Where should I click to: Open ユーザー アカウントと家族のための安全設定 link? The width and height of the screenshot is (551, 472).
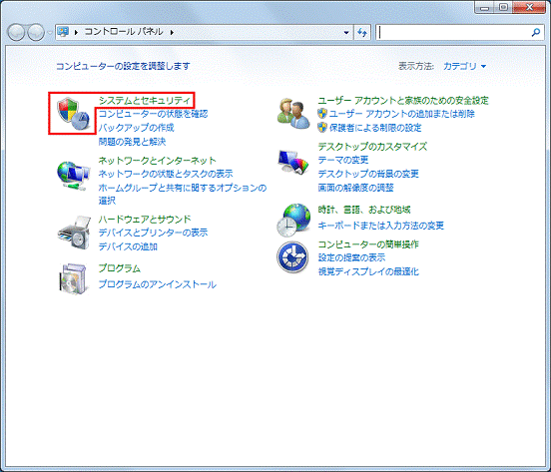tap(403, 101)
